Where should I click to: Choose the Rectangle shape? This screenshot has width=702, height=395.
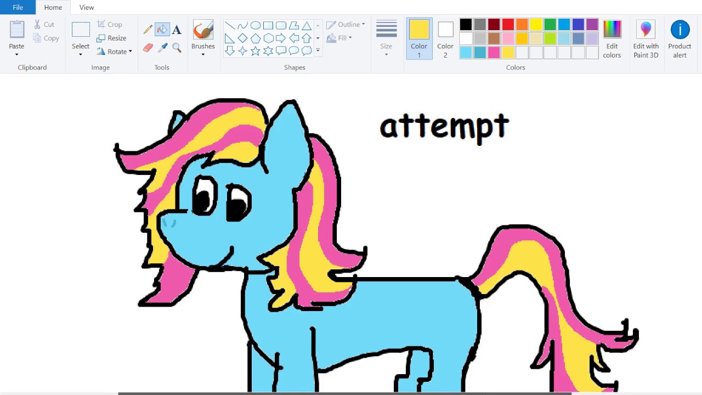point(268,26)
